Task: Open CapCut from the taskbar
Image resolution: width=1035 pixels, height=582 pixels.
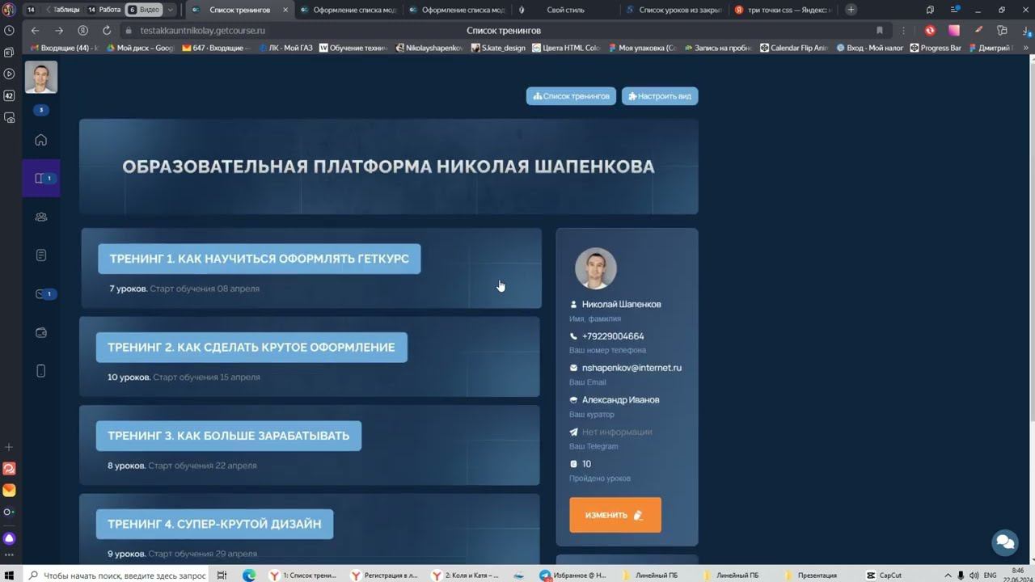Action: [x=884, y=576]
